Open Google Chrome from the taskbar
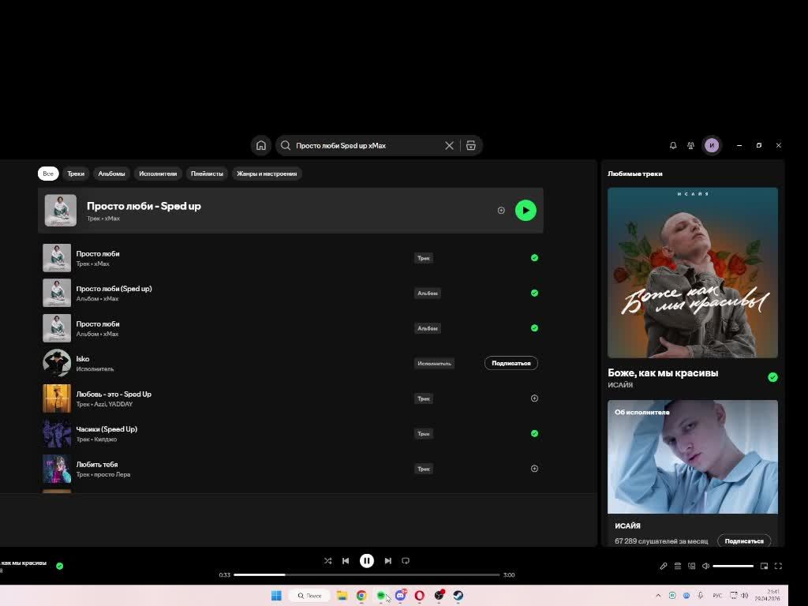 361,596
